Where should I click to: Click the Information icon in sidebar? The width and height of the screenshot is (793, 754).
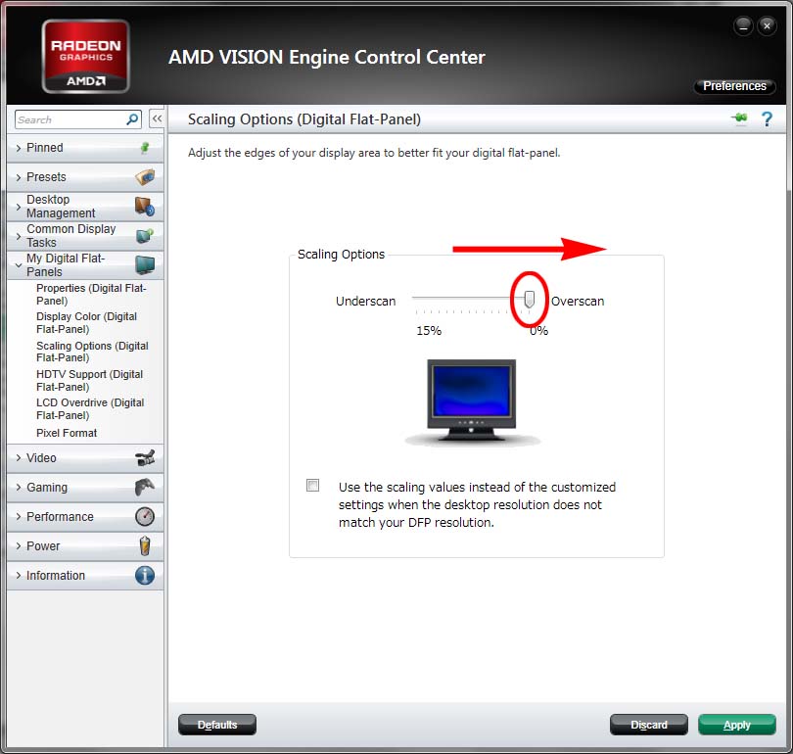click(145, 576)
